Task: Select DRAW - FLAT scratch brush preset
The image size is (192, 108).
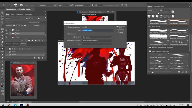Action: coord(179,56)
